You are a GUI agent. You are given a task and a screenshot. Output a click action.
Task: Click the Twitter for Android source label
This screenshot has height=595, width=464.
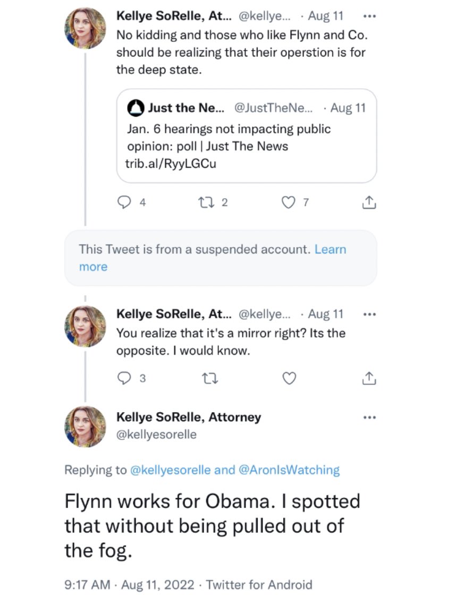click(x=259, y=584)
